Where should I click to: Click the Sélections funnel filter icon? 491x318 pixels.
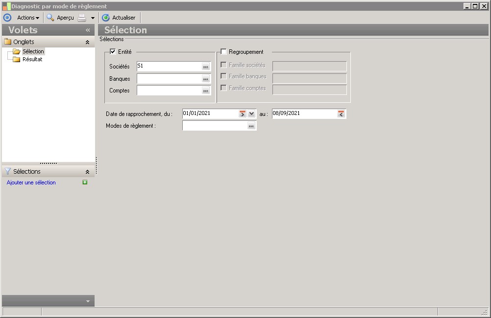[x=7, y=171]
